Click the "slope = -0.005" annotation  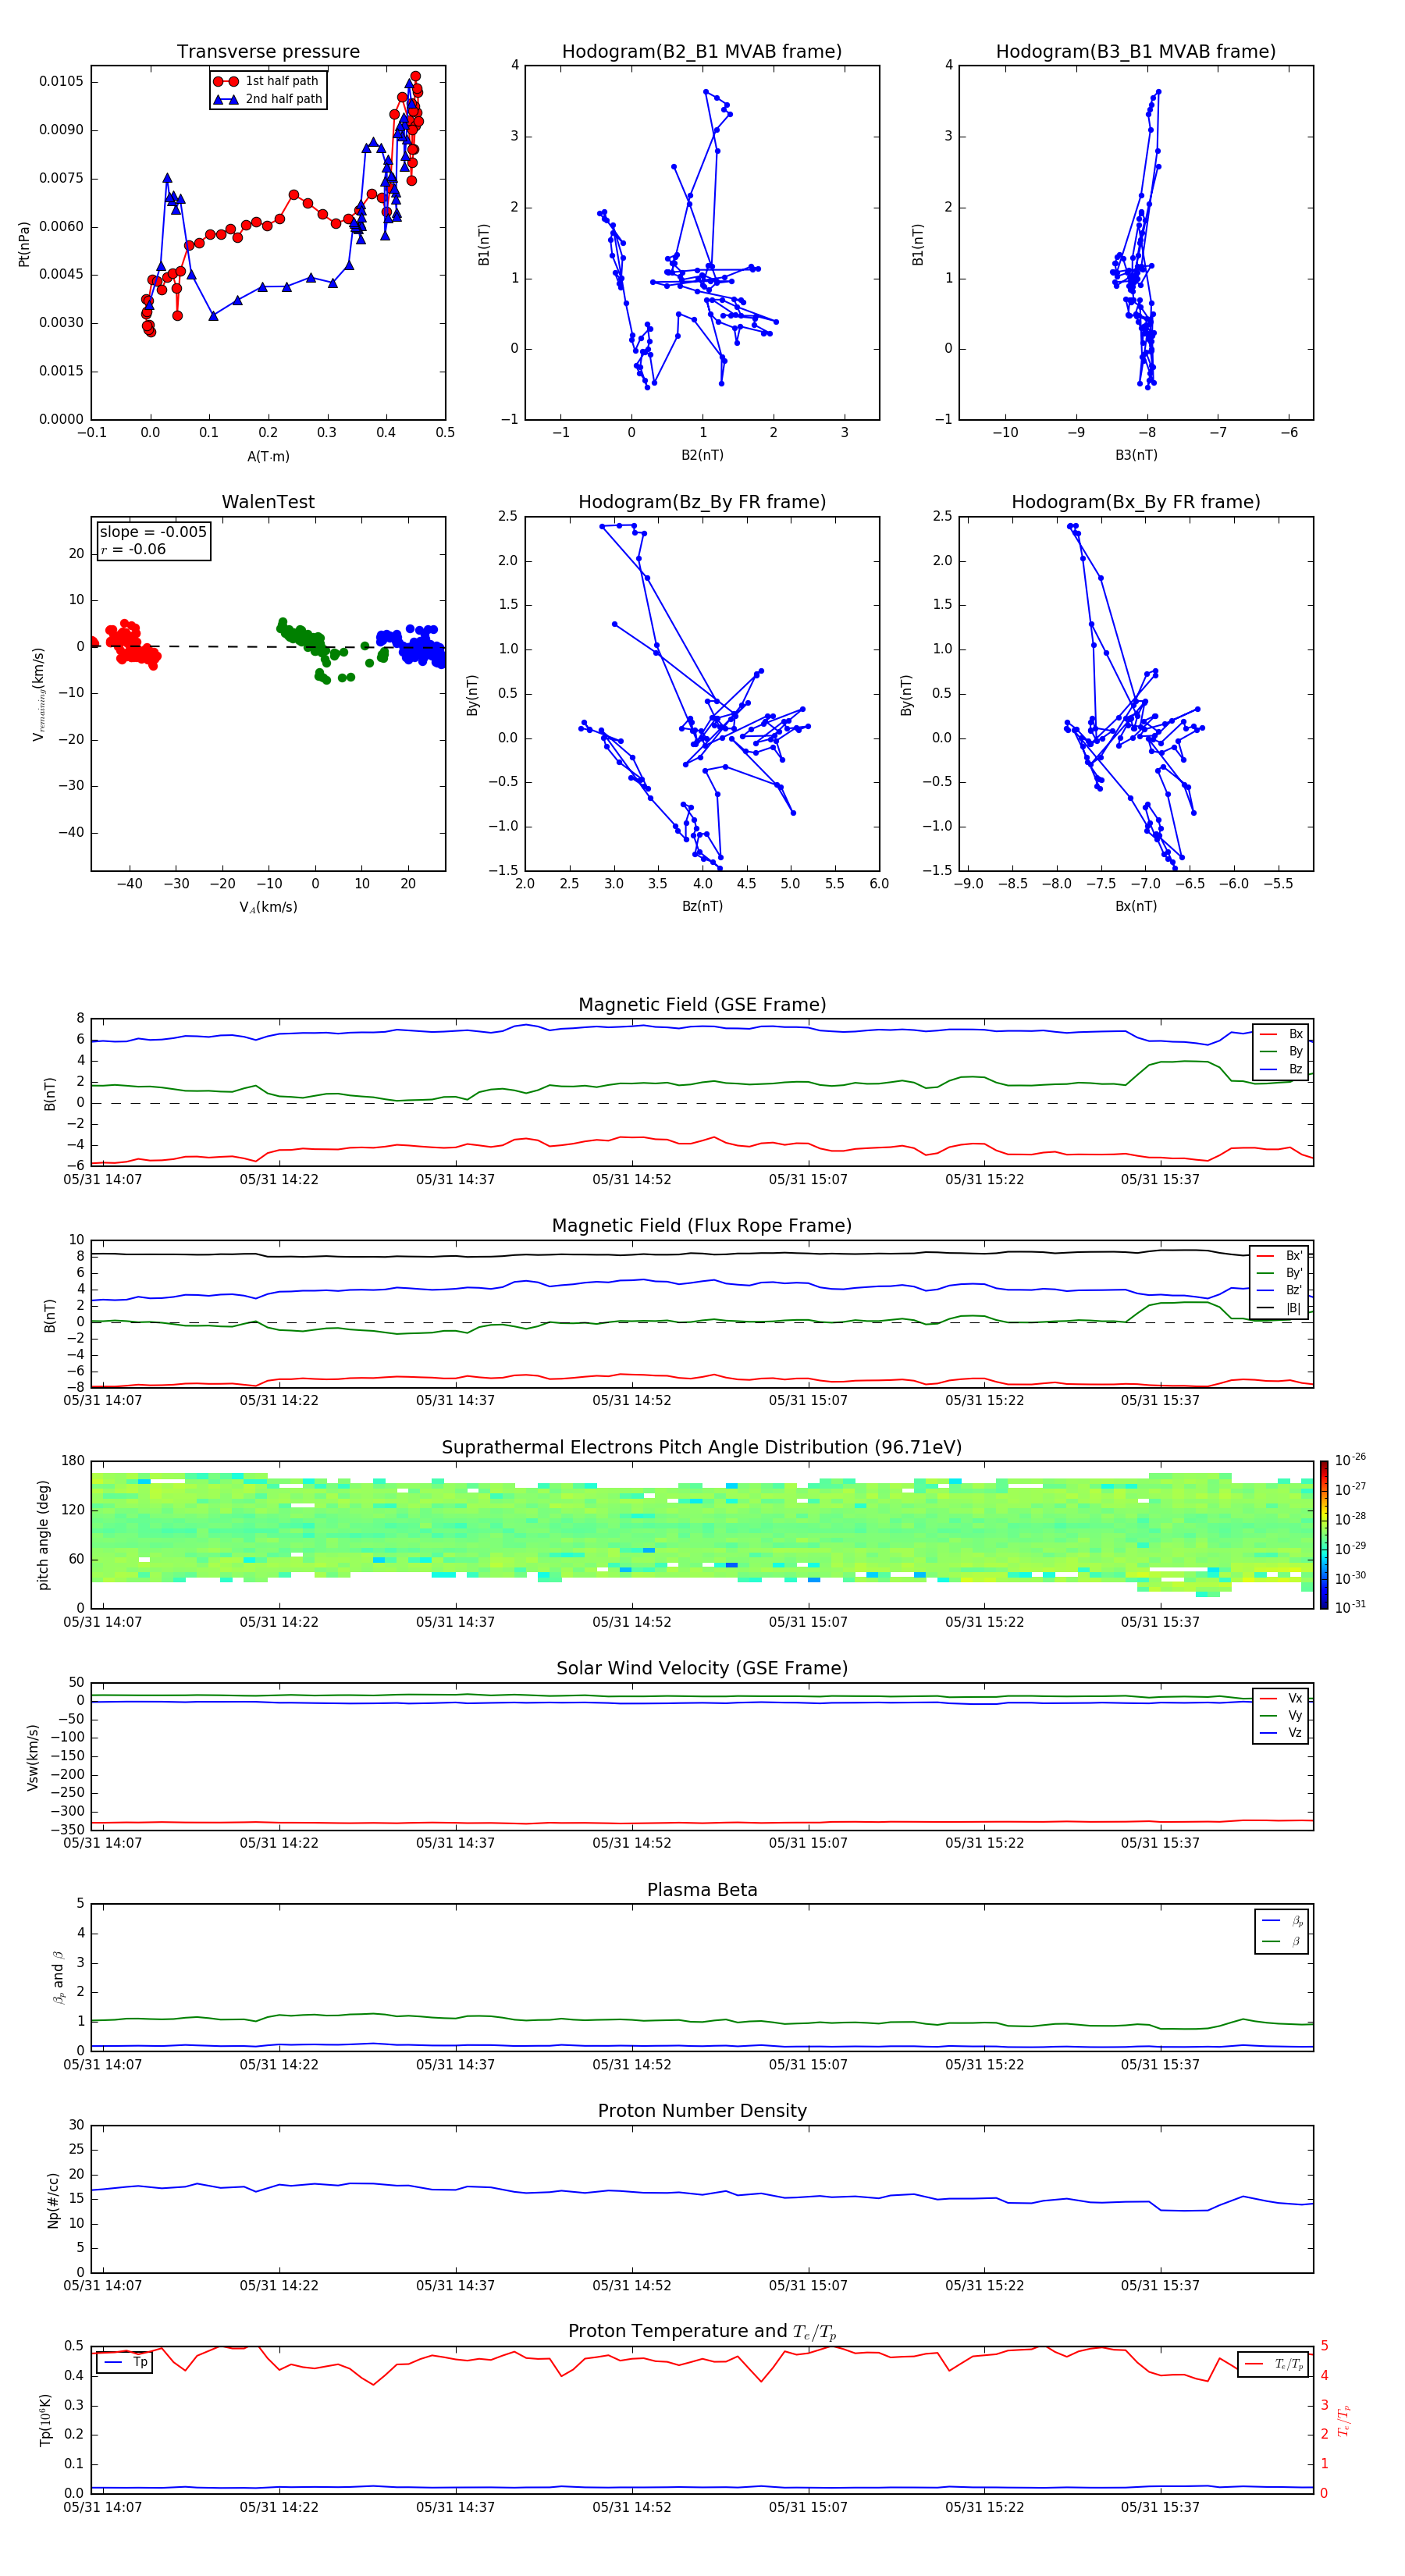153,532
